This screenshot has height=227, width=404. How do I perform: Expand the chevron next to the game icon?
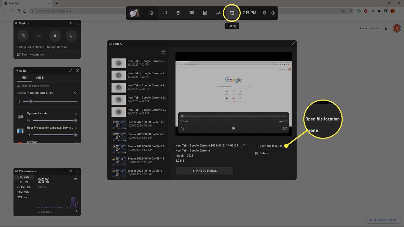click(141, 13)
